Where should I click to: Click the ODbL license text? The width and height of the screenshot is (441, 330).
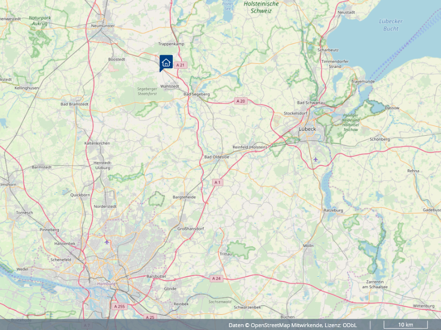click(x=349, y=325)
